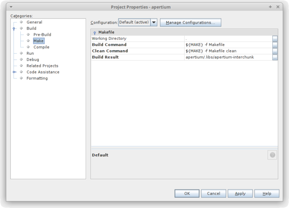The height and width of the screenshot is (208, 289).
Task: Click the Manage Configurations button
Action: tap(190, 23)
